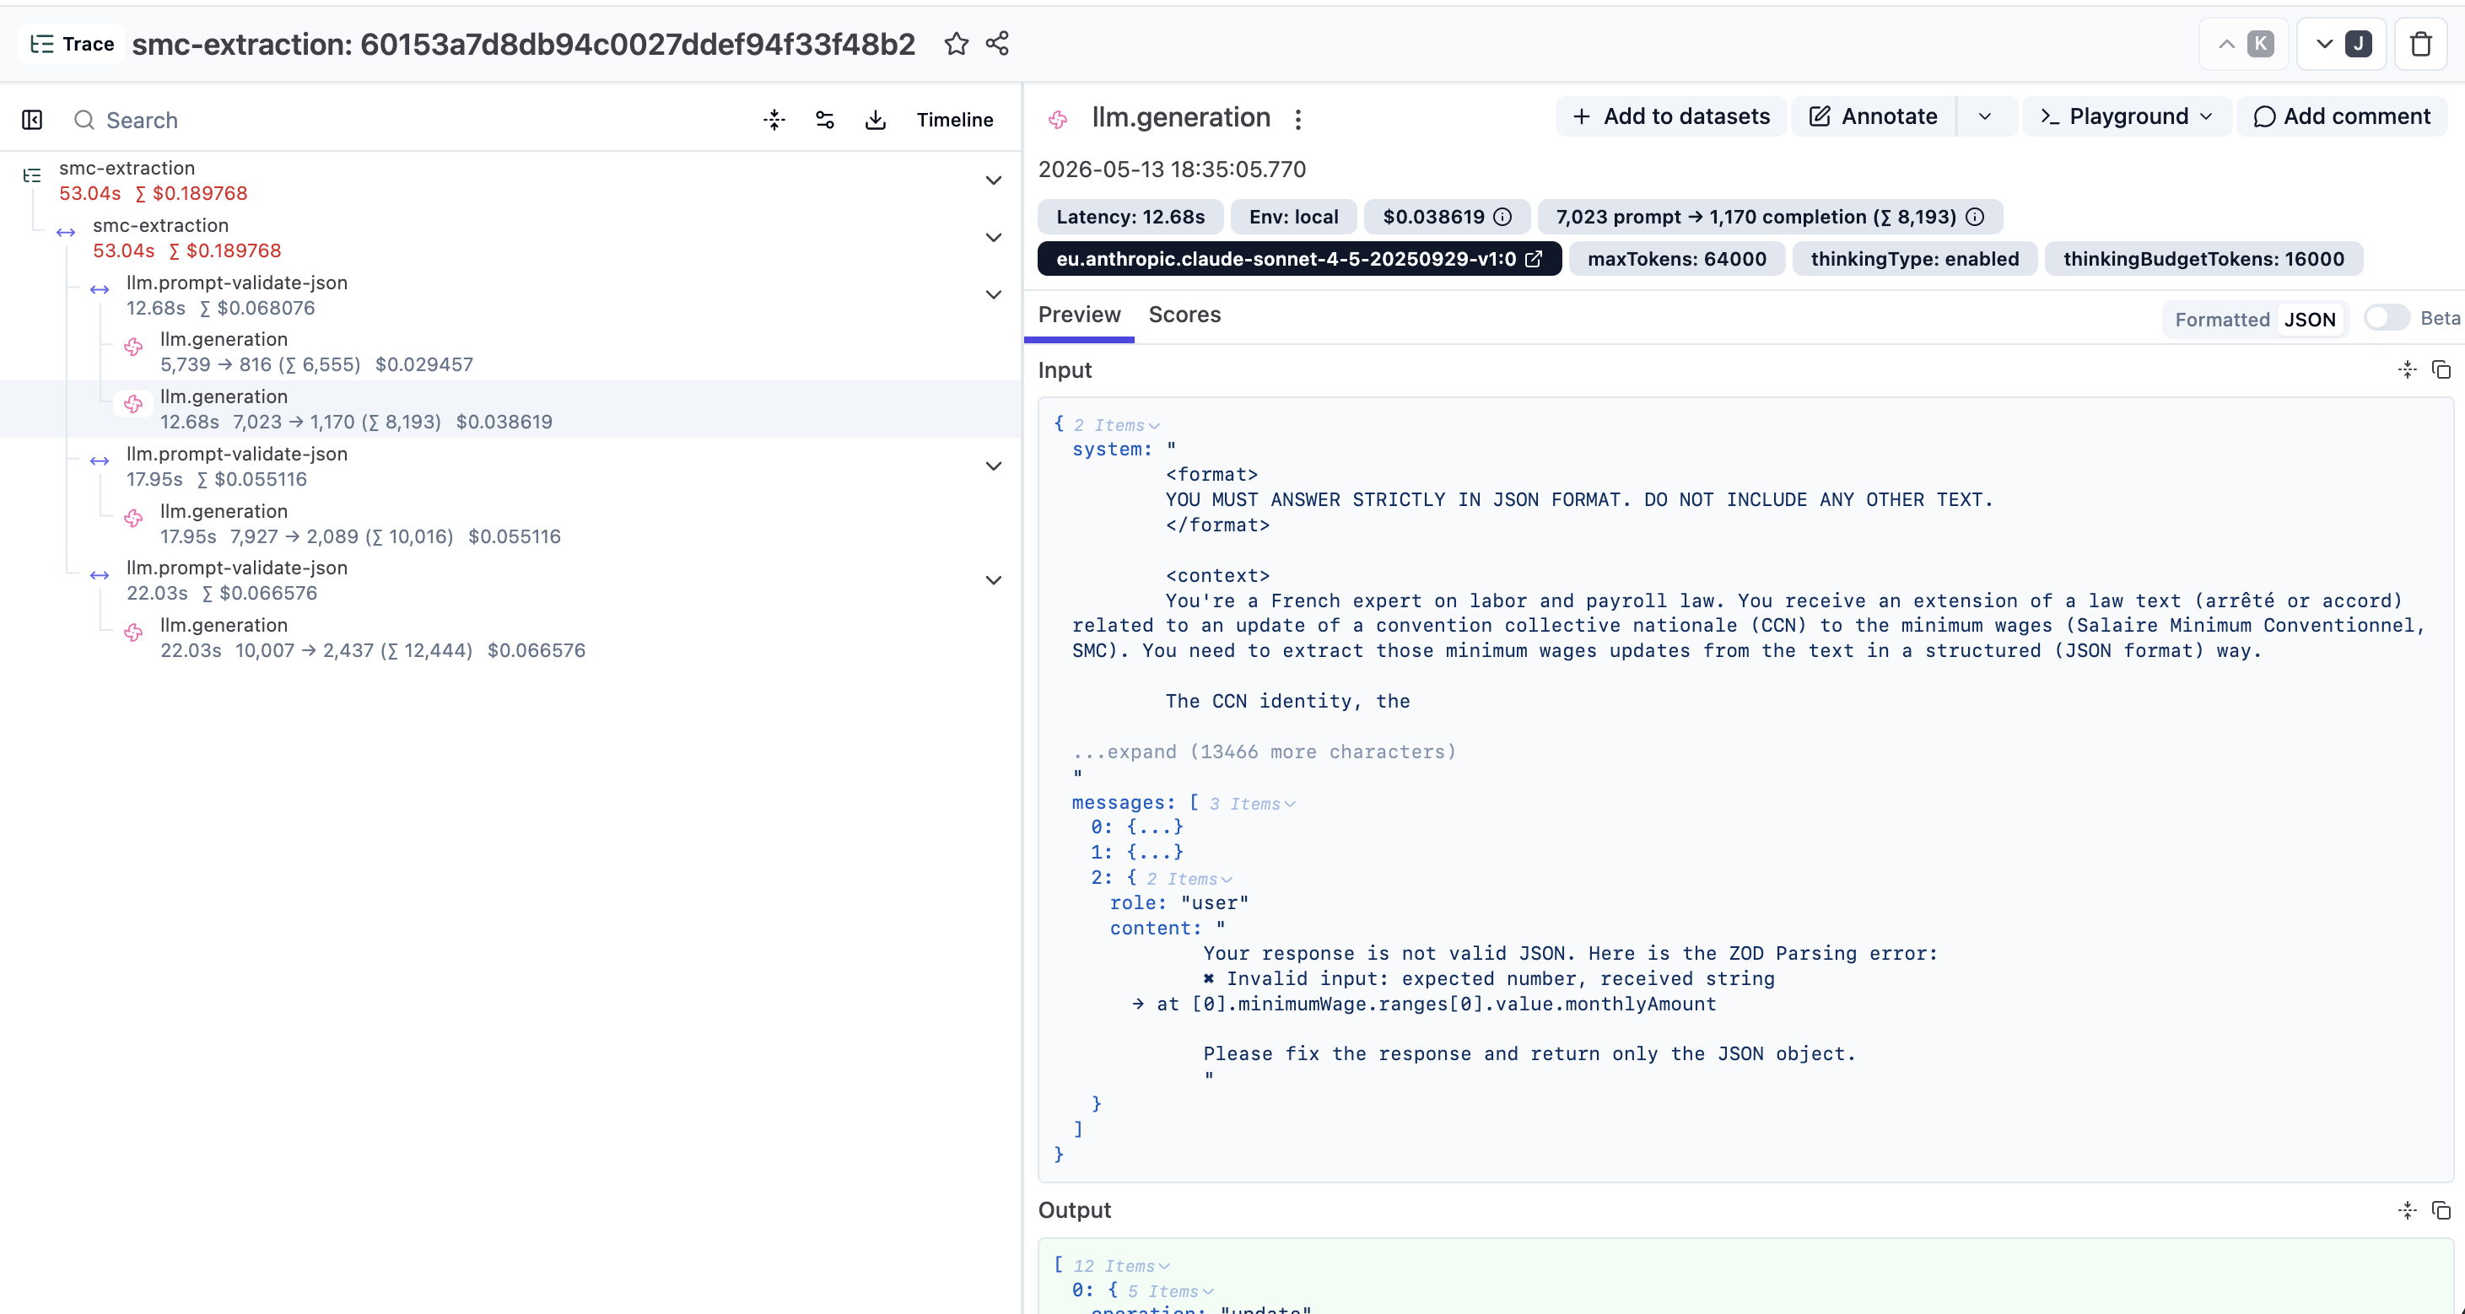2465x1314 pixels.
Task: Select Formatted view mode
Action: point(2221,320)
